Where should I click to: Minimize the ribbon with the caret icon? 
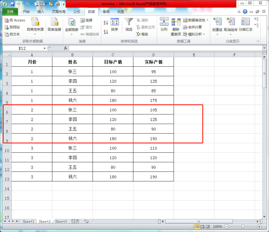click(x=239, y=12)
